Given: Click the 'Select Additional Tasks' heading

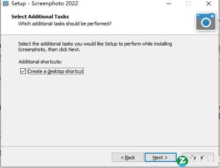Looking at the screenshot, I should pyautogui.click(x=40, y=17).
